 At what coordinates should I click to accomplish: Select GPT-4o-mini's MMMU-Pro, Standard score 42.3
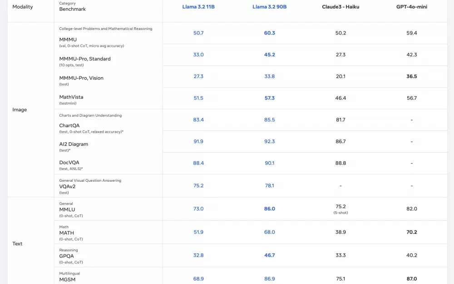pos(412,55)
